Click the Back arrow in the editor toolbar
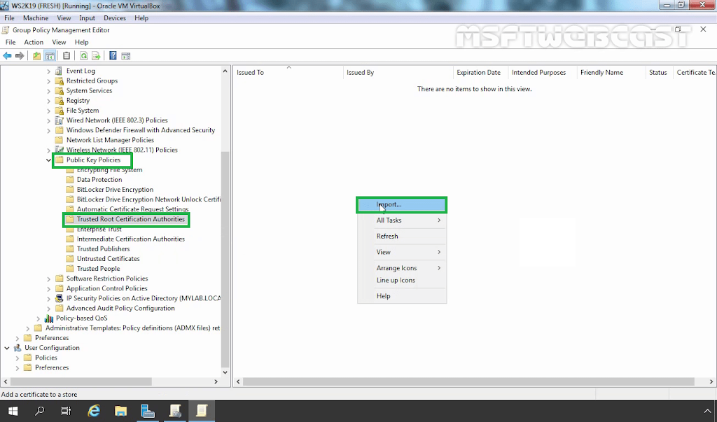 [x=7, y=56]
